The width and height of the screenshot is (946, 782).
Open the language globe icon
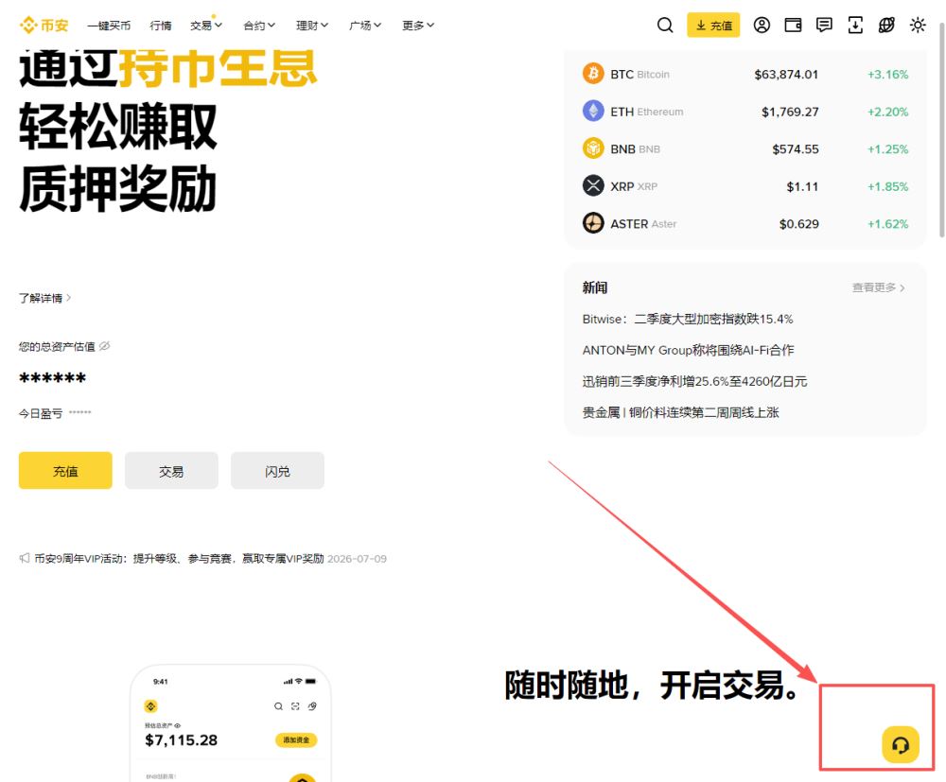(x=886, y=26)
